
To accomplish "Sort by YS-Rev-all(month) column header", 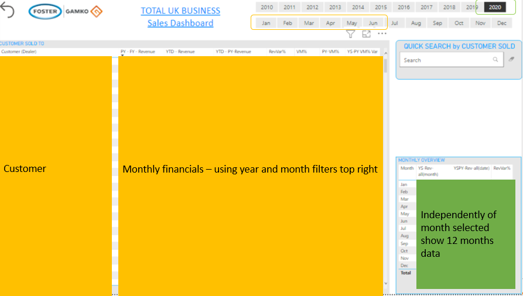I will [x=428, y=171].
